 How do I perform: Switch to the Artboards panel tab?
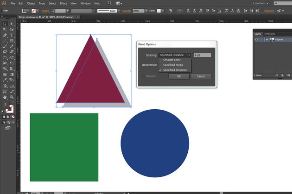tap(269, 34)
